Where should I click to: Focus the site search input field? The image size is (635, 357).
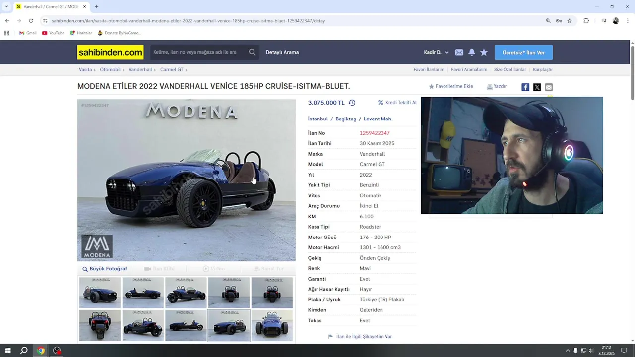click(x=198, y=52)
